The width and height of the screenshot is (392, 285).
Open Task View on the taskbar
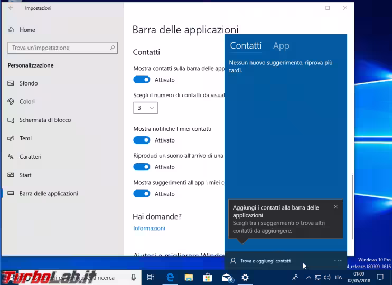click(x=151, y=277)
